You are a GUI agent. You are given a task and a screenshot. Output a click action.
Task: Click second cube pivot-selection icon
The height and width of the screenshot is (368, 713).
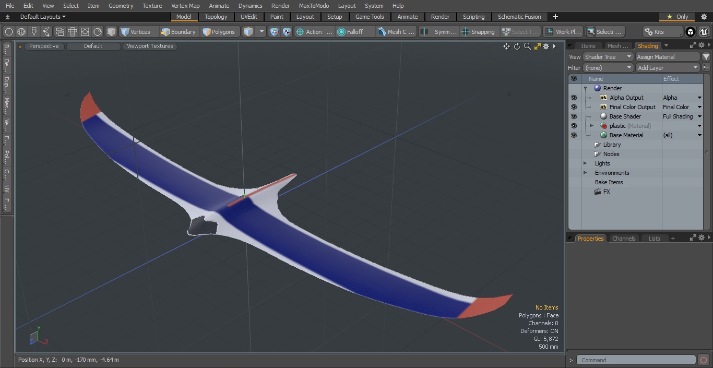(287, 32)
